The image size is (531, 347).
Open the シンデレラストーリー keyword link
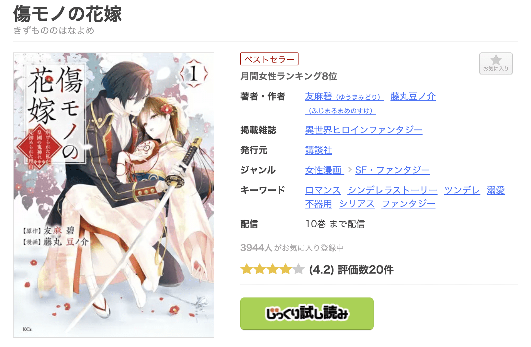[392, 190]
